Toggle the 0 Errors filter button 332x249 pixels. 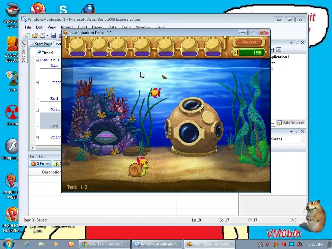coord(40,164)
